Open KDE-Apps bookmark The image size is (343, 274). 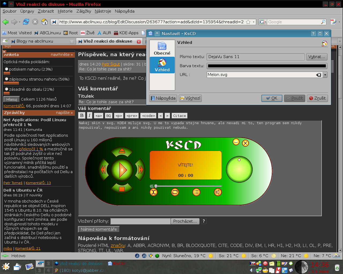126,33
